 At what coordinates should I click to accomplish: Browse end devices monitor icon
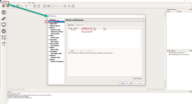click(4, 25)
